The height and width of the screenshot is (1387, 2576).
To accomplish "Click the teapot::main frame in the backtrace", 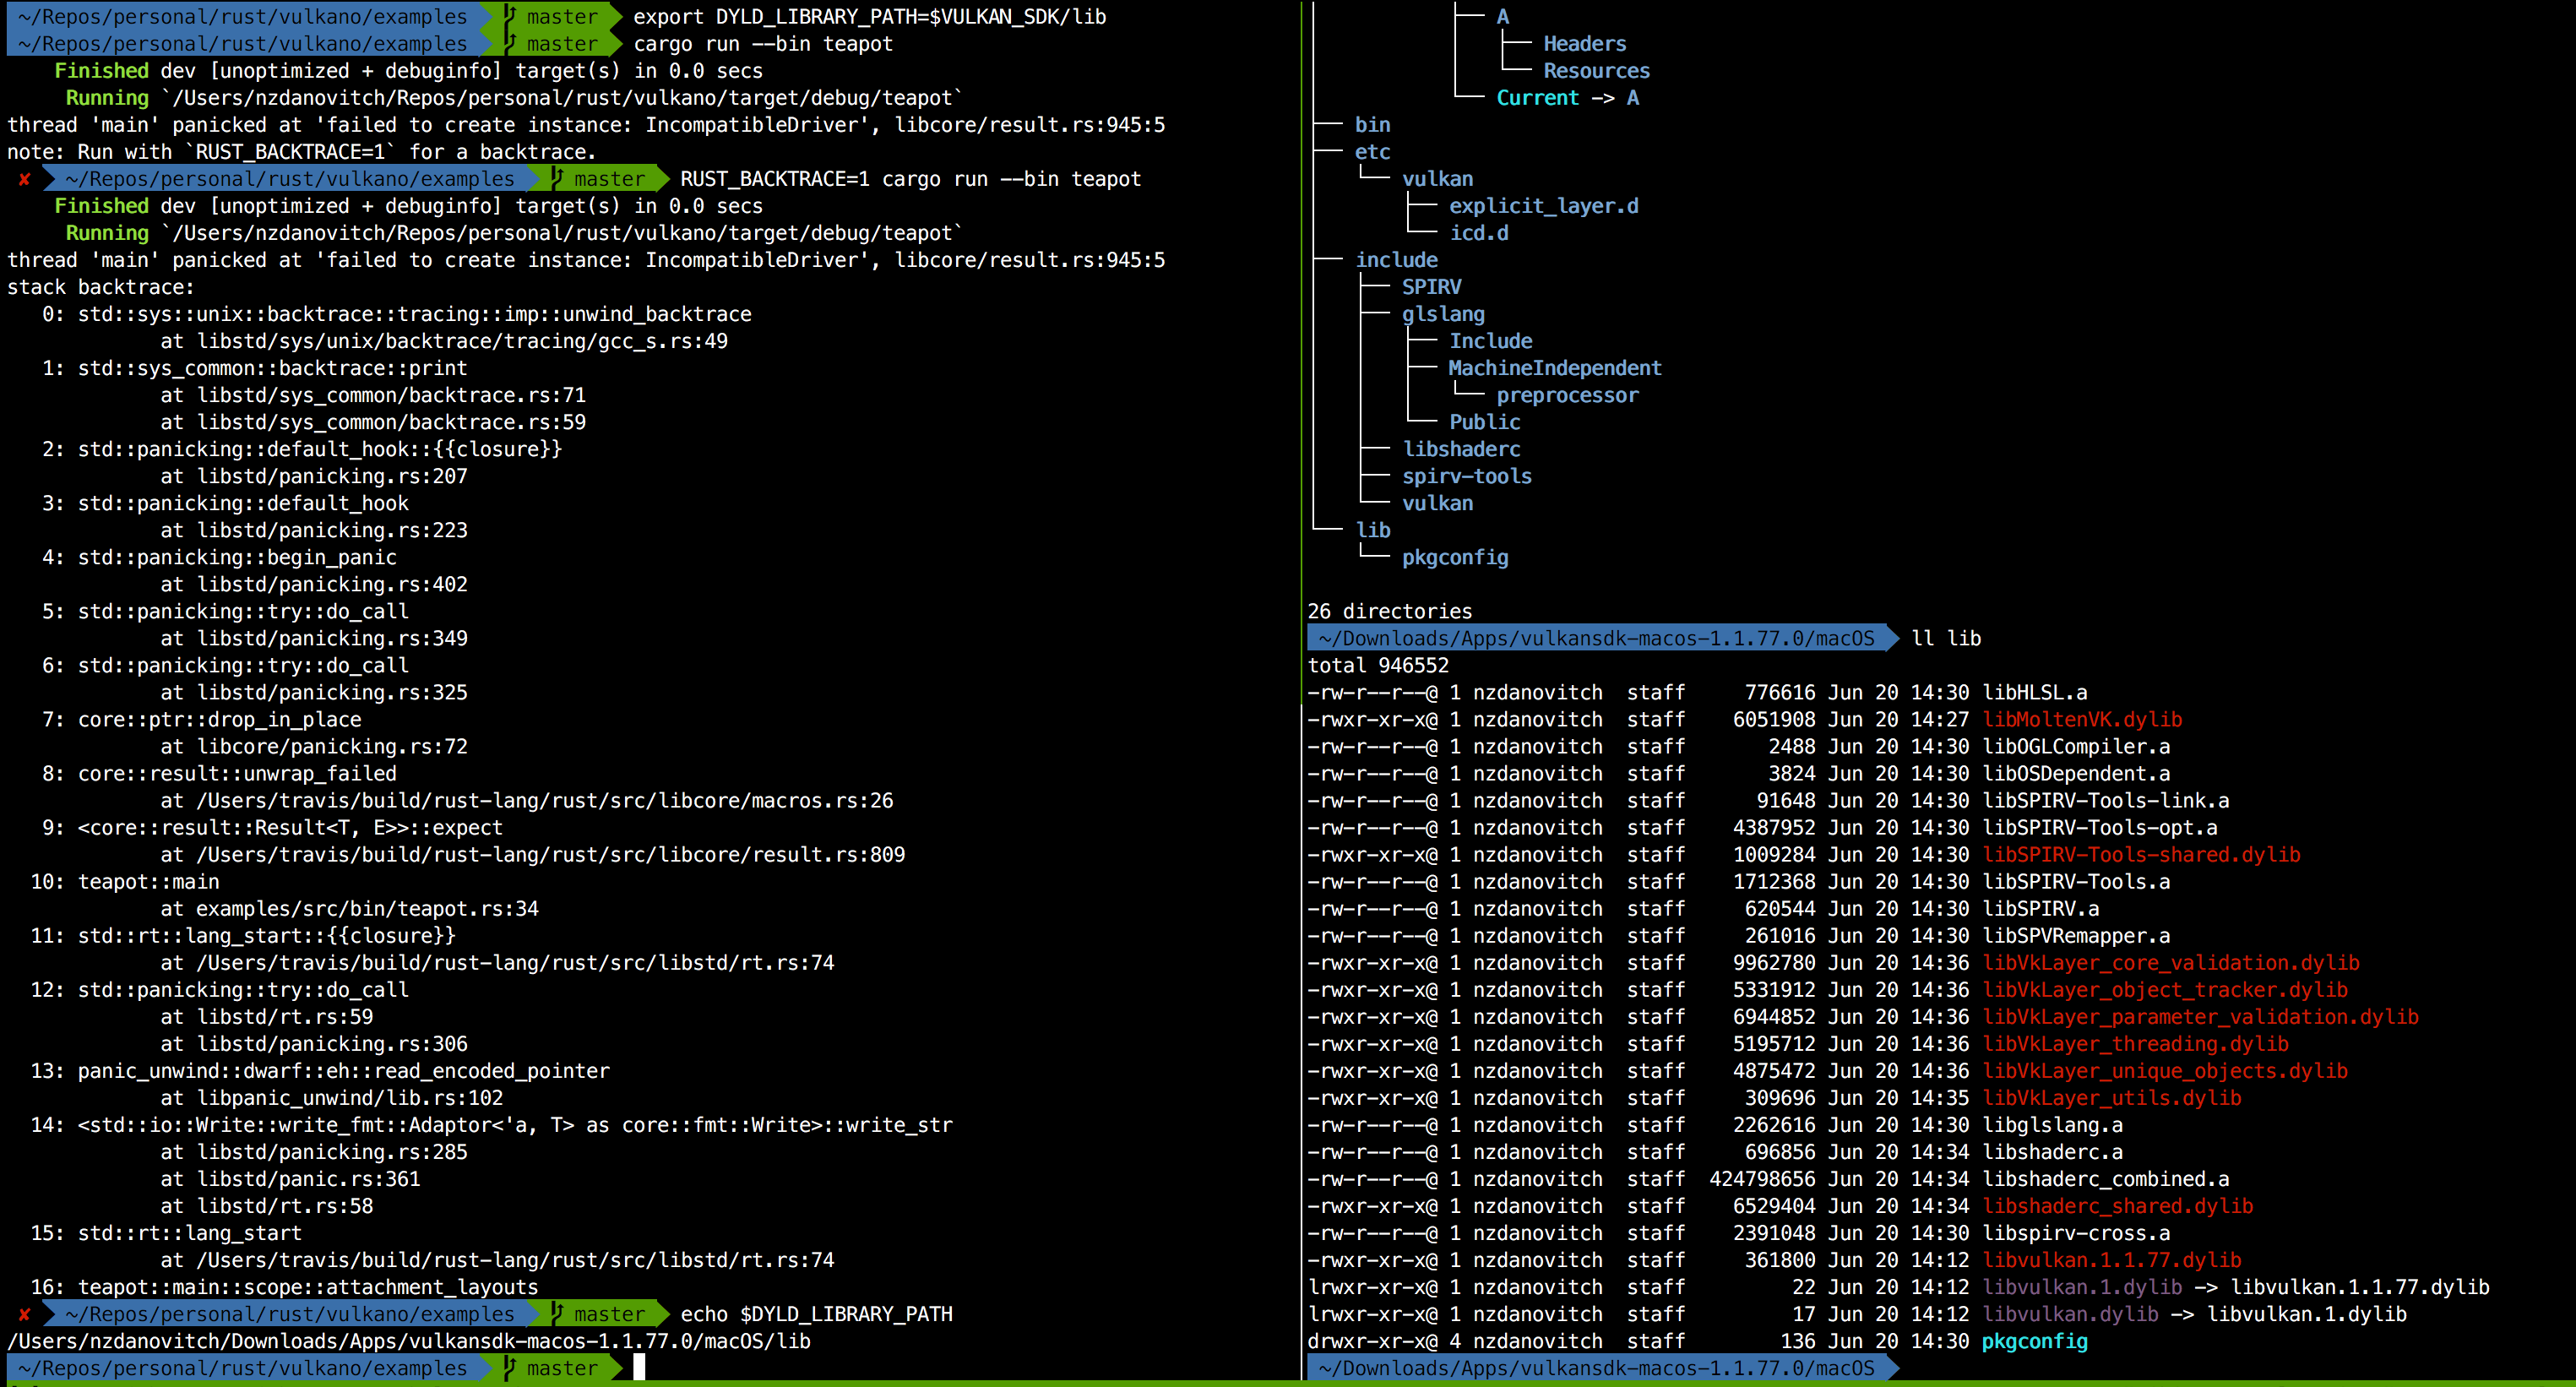I will (x=150, y=881).
